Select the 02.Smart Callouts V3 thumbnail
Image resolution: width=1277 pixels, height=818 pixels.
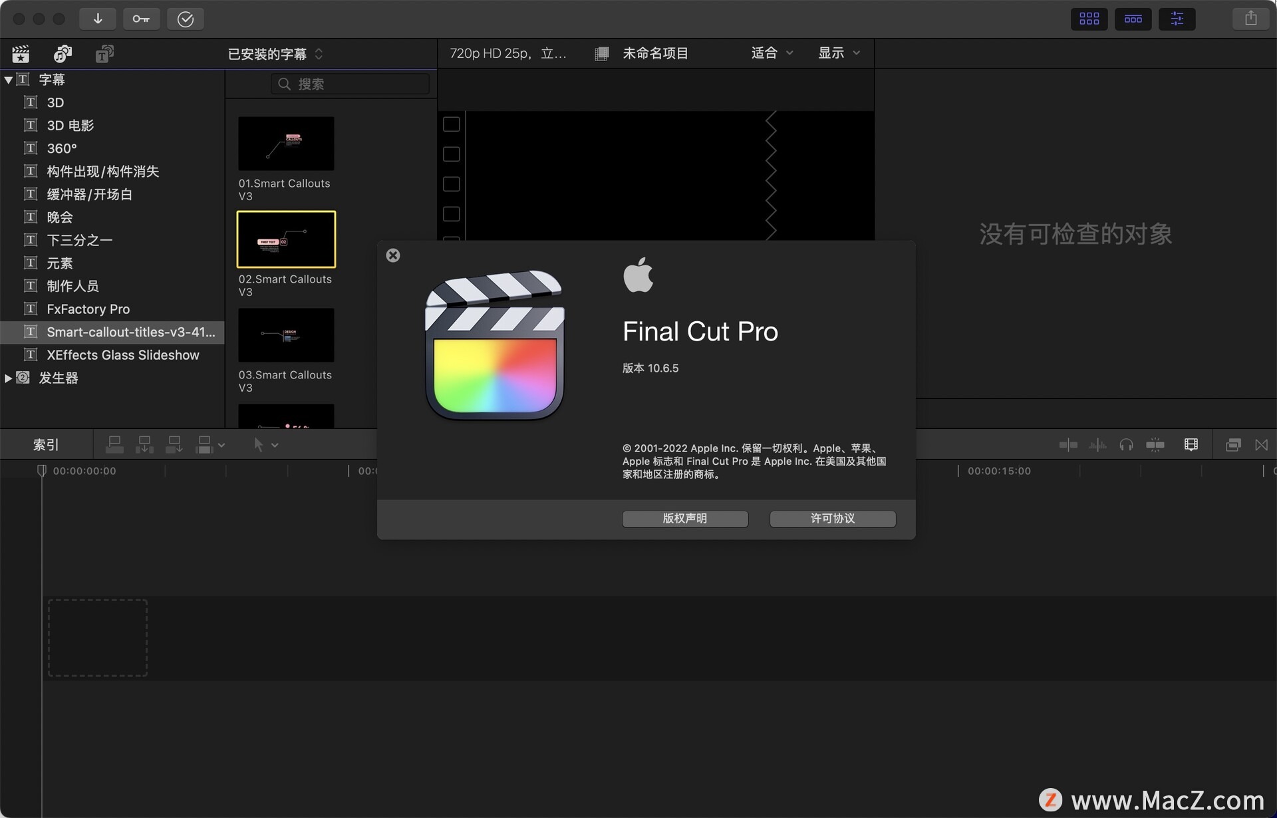[x=286, y=239]
